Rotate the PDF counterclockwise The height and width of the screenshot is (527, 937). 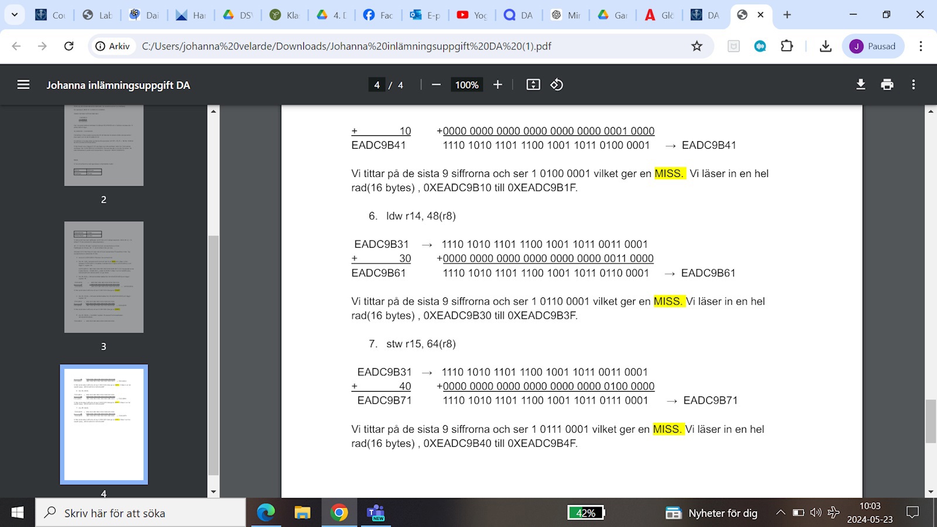[x=556, y=85]
